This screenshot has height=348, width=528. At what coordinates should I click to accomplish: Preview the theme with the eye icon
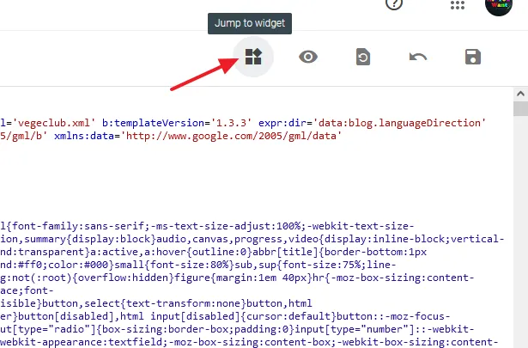click(308, 57)
